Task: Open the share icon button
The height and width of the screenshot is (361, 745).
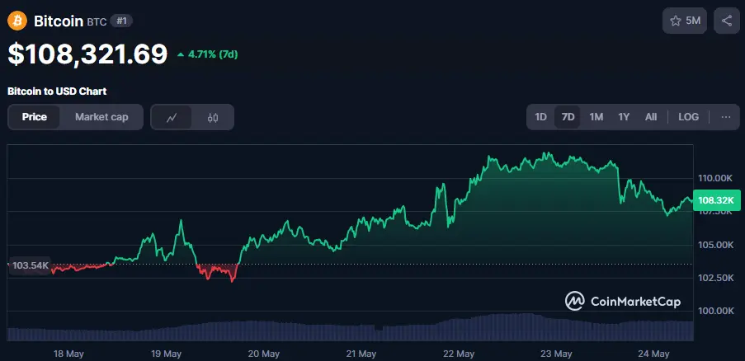Action: click(x=727, y=21)
